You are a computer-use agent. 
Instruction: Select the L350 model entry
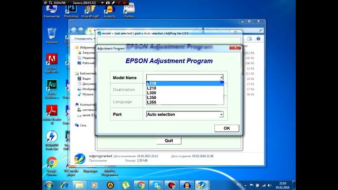click(x=185, y=98)
